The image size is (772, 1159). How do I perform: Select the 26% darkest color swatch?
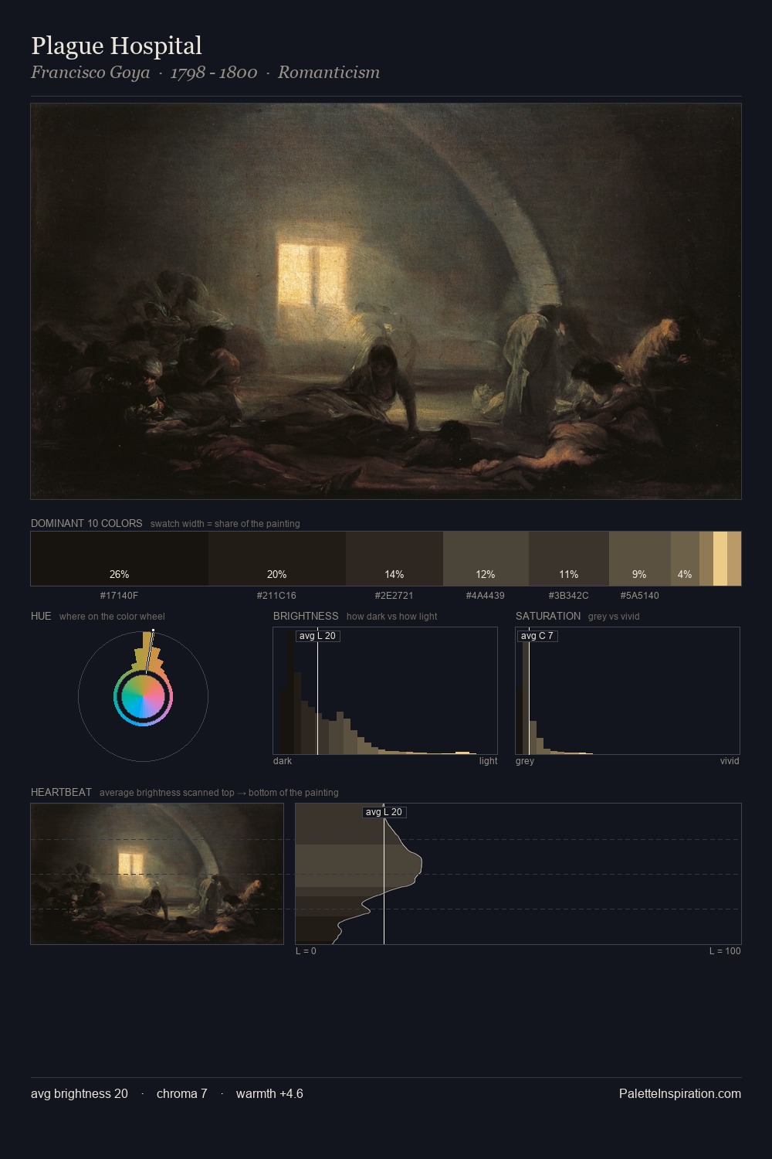pos(120,559)
